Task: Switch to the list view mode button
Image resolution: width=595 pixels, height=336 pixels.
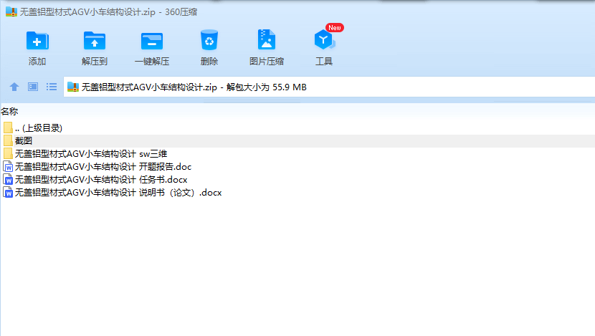Action: [52, 87]
